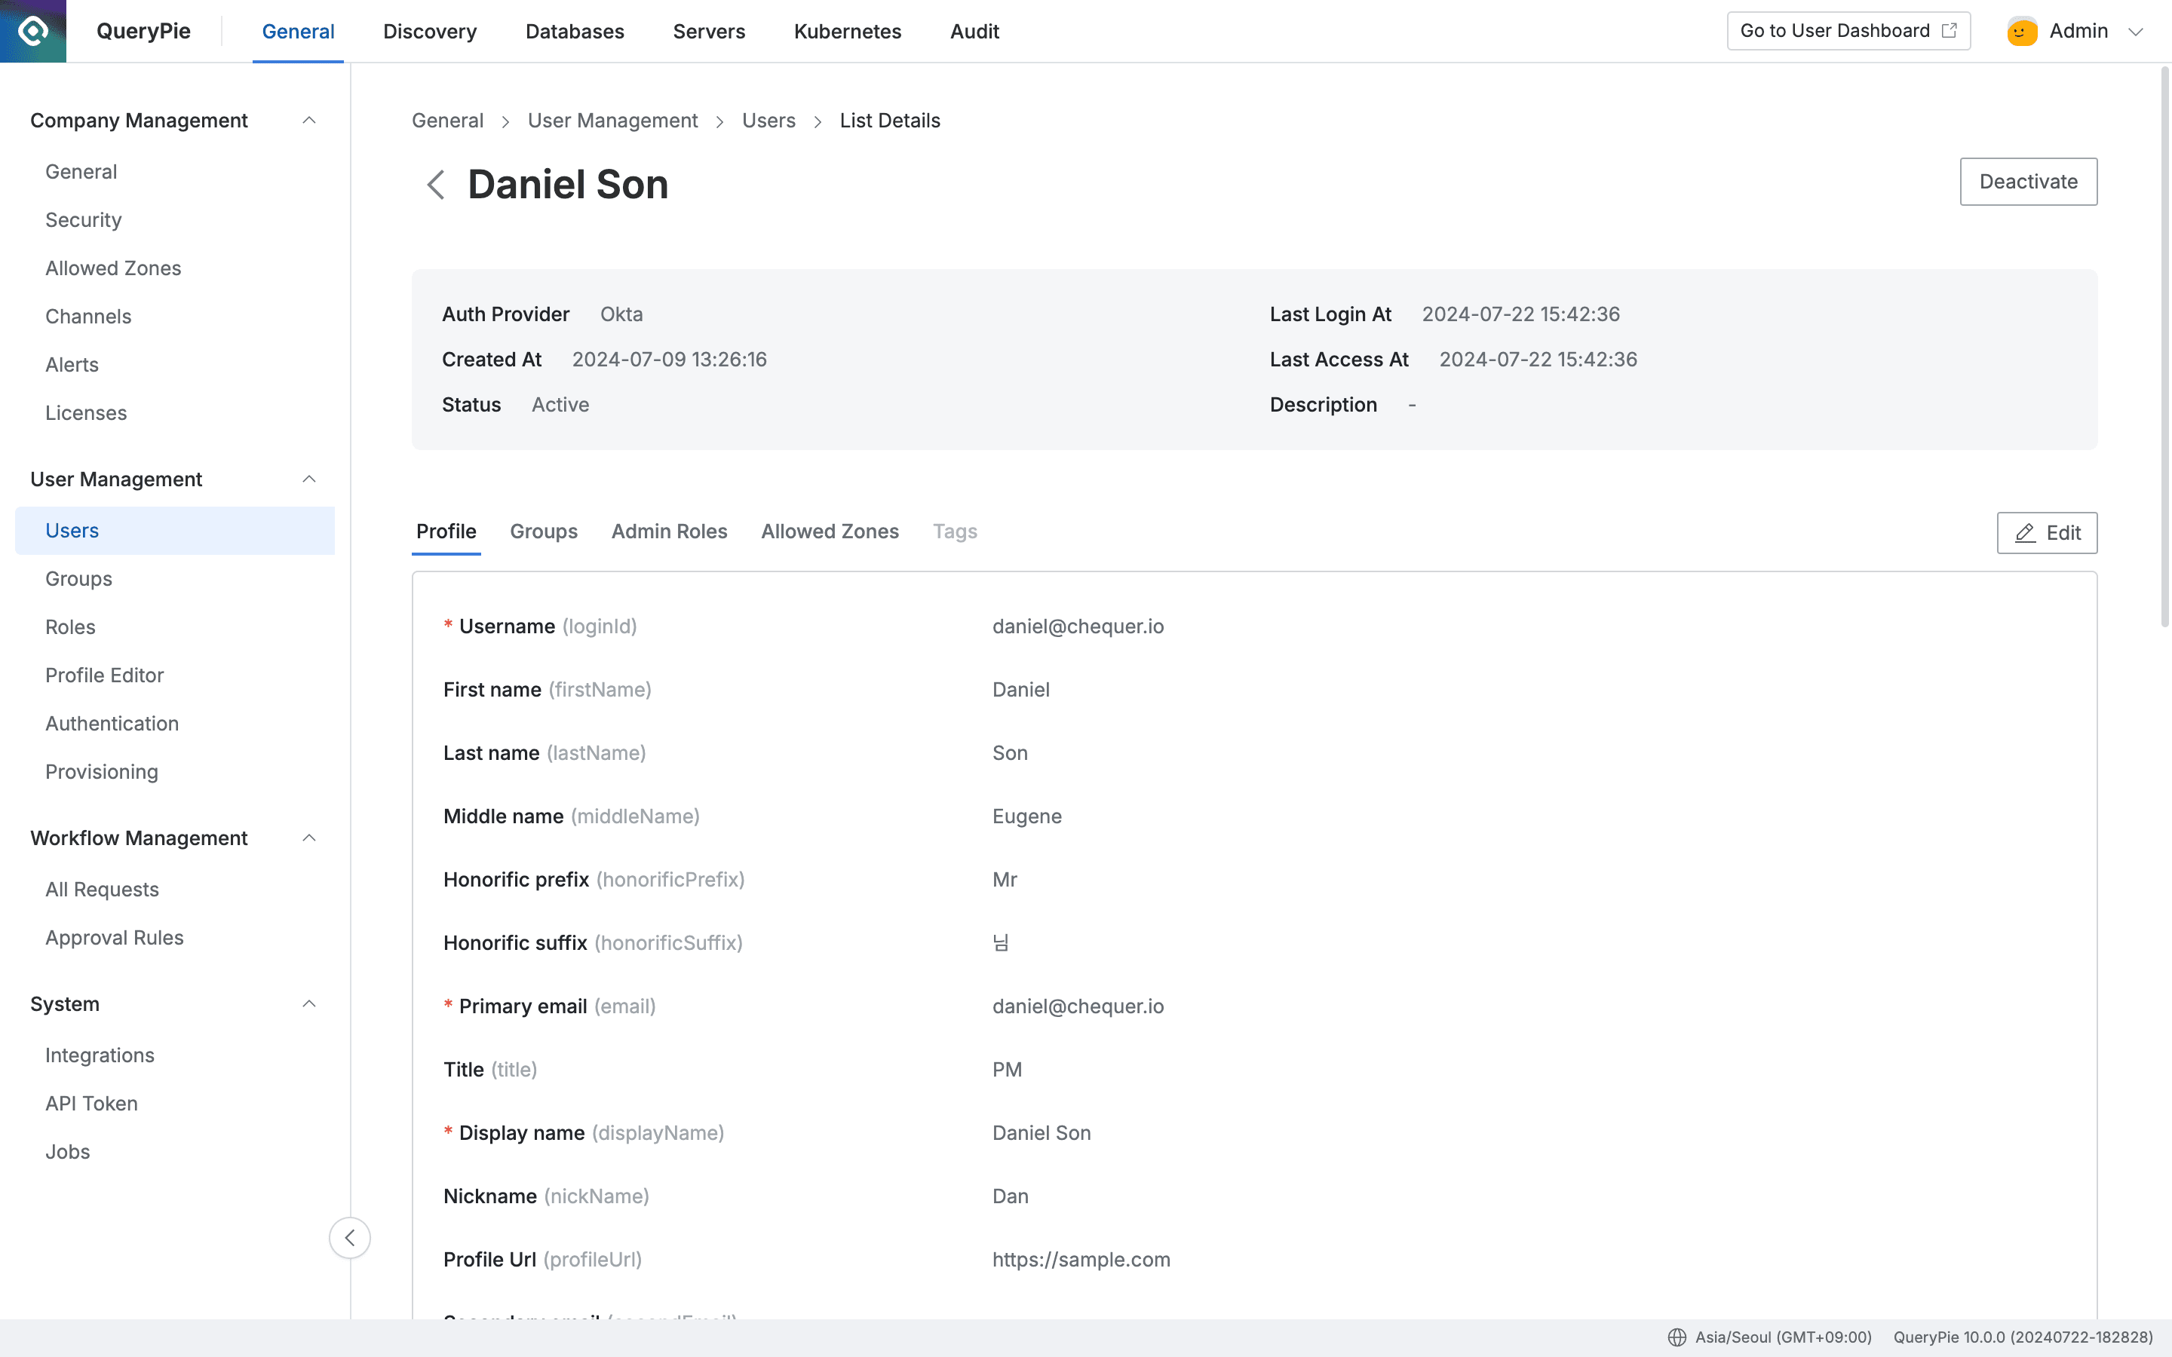Collapse the Workflow Management section

coord(310,838)
